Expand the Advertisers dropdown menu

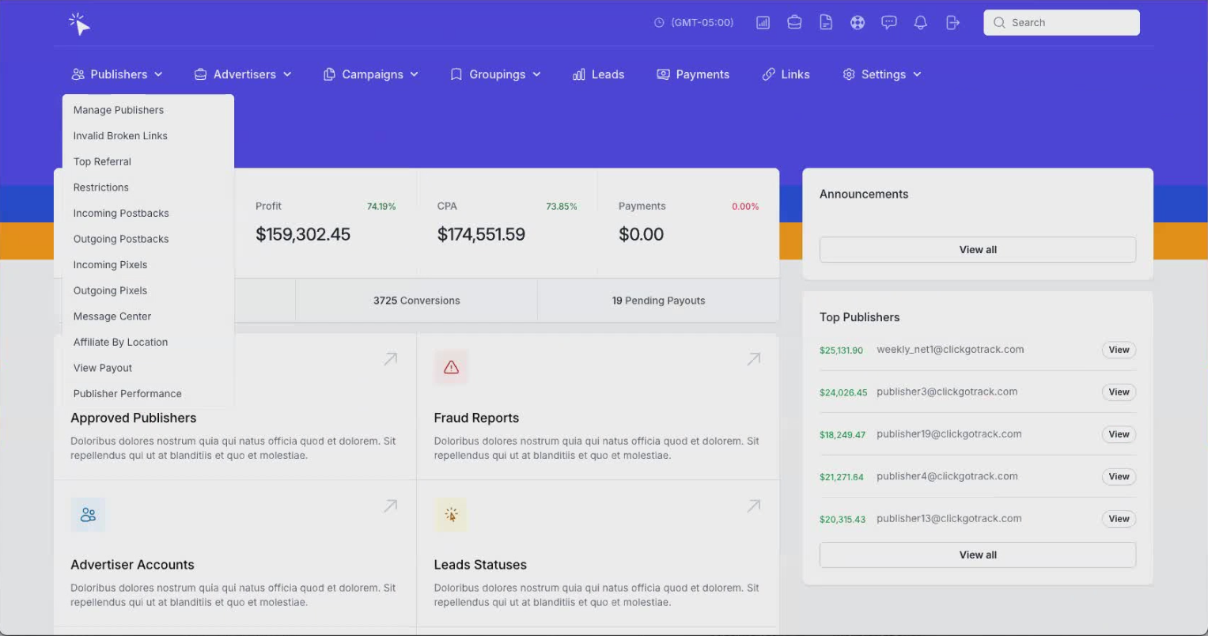click(x=243, y=74)
